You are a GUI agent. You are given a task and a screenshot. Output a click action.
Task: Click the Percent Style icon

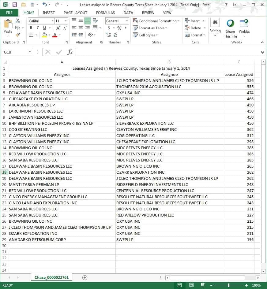tap(119, 28)
